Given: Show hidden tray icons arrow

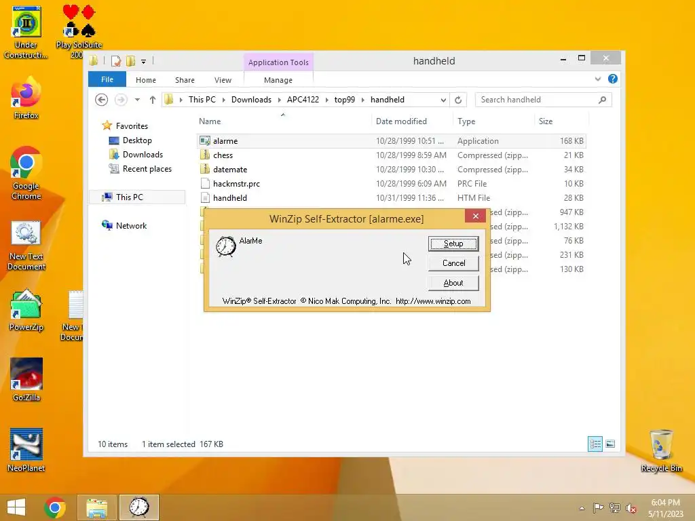Looking at the screenshot, I should pos(582,508).
